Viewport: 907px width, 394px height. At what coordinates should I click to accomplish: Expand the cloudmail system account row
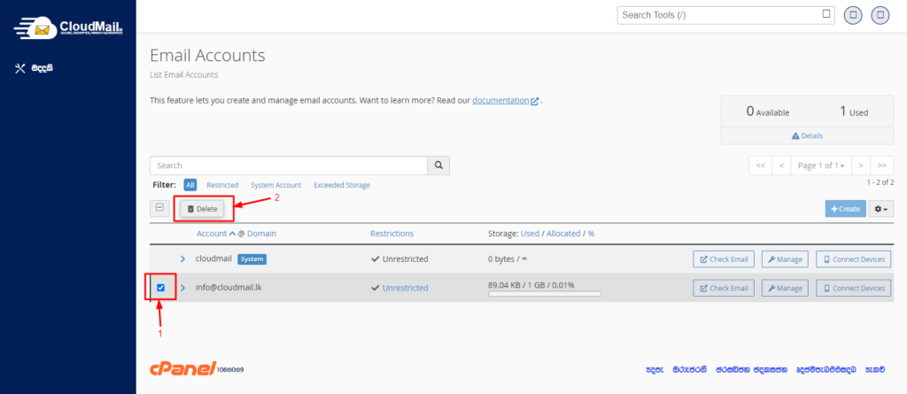[x=182, y=259]
